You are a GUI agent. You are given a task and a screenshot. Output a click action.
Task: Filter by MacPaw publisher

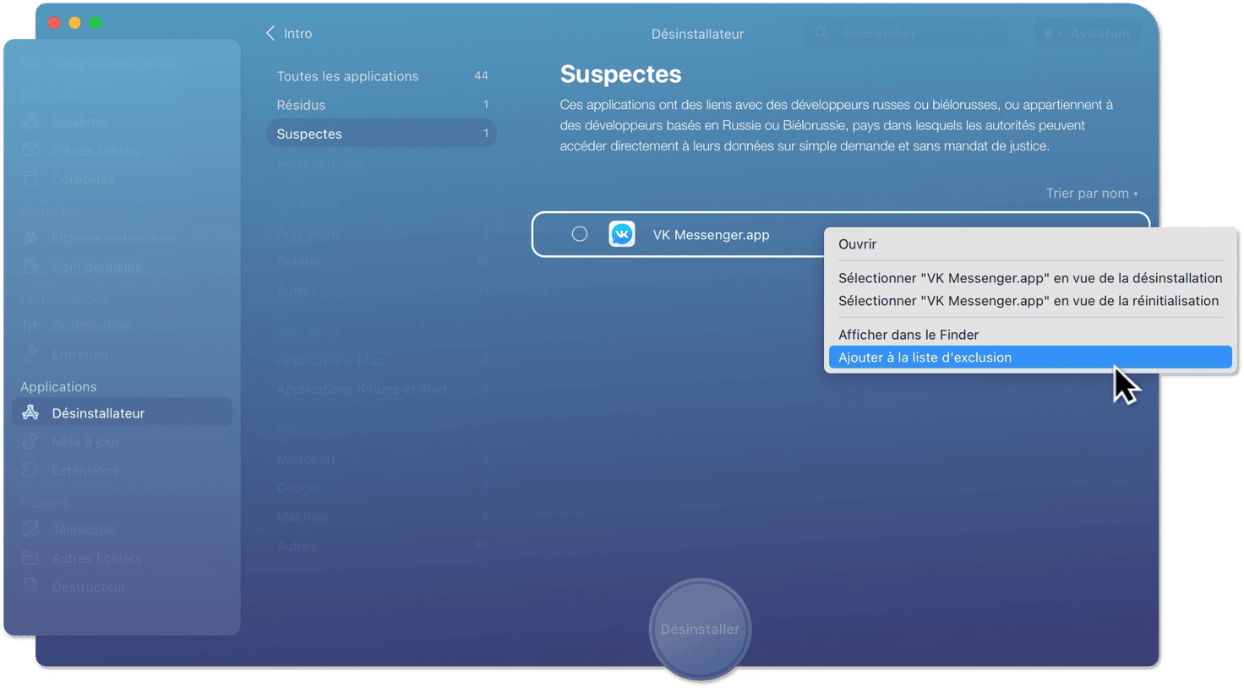[382, 516]
